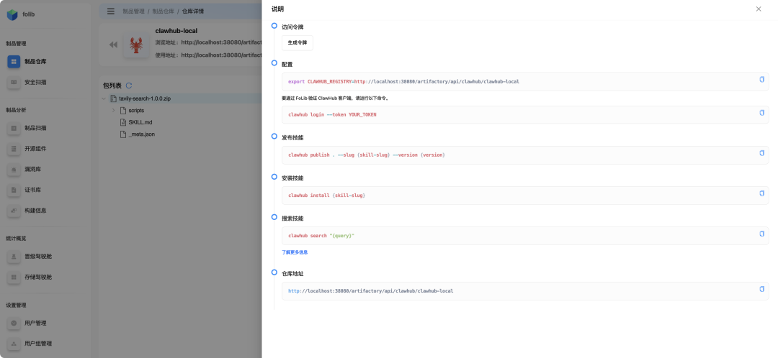Image resolution: width=778 pixels, height=358 pixels.
Task: Copy the clawhub login command
Action: (761, 113)
